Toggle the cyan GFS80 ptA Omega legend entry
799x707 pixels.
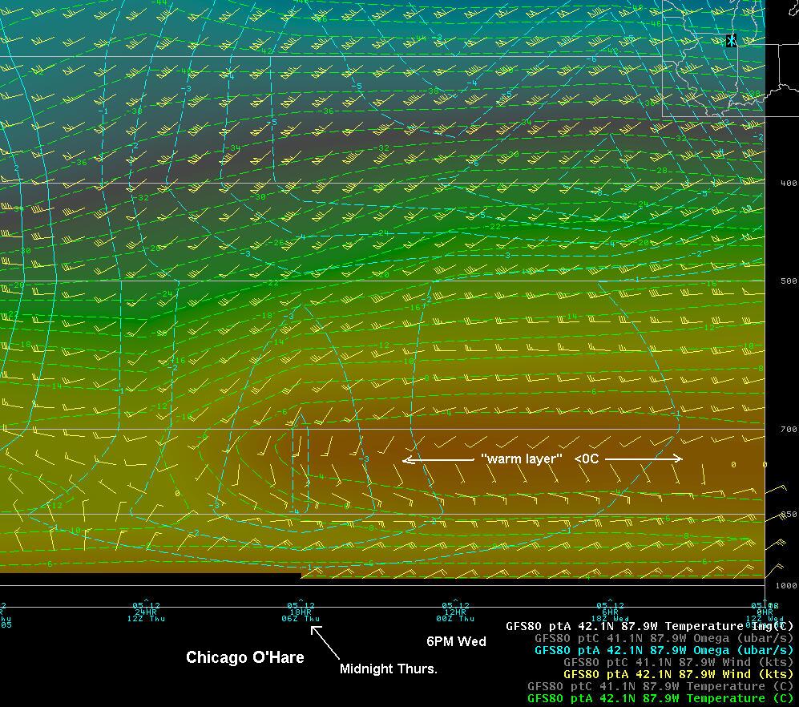pos(664,650)
